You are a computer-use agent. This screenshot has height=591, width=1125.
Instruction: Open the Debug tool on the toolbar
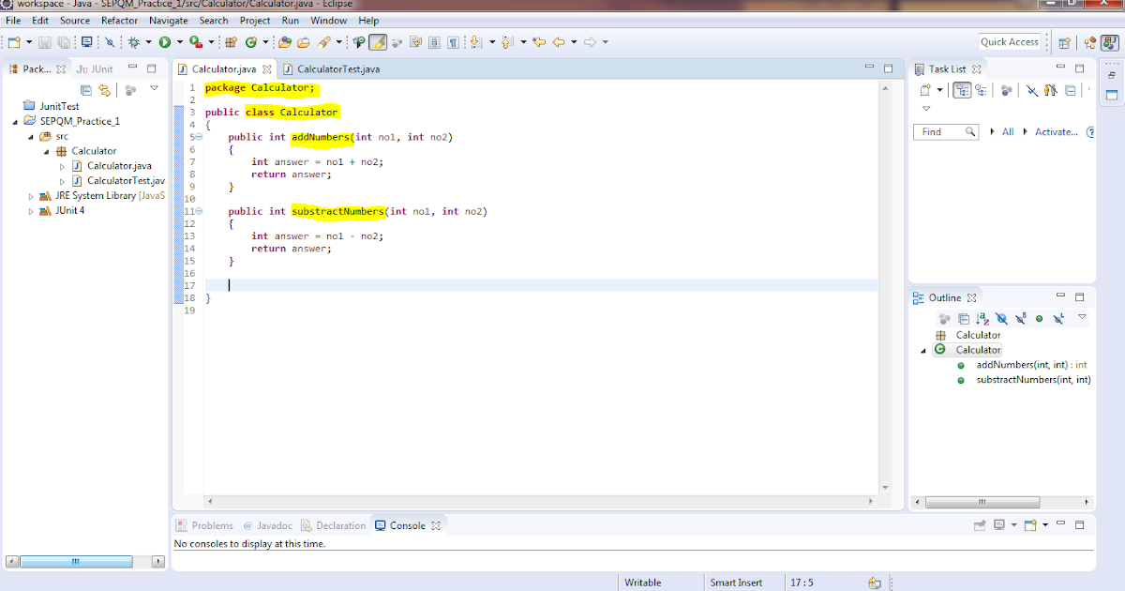click(133, 42)
